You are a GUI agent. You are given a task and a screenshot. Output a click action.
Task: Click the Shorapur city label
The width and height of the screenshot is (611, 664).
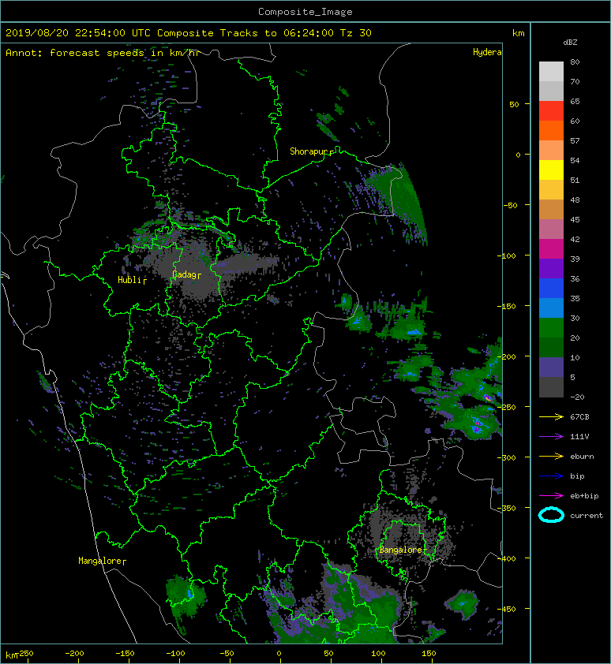[309, 151]
